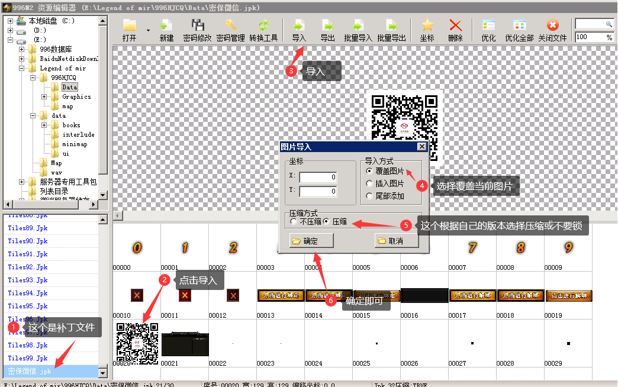
Task: Select thumbnail 00009 digit 9
Action: pyautogui.click(x=568, y=247)
